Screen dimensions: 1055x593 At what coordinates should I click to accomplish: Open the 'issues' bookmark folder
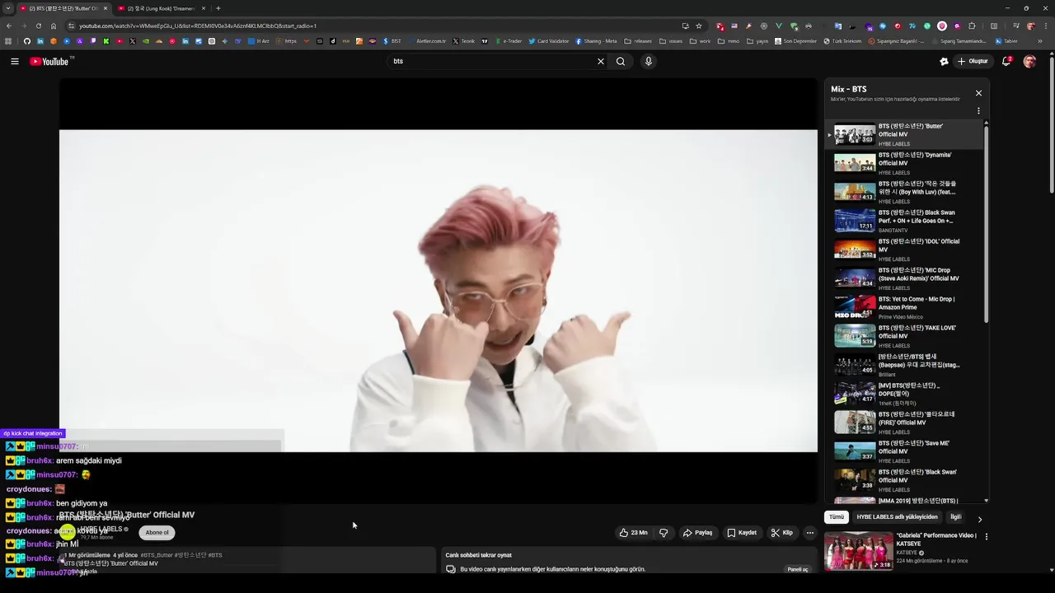671,41
